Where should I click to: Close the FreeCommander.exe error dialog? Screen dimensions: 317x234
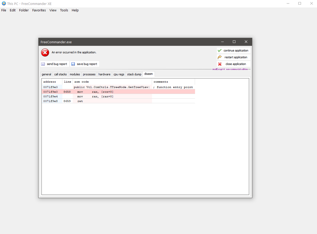[x=246, y=42]
